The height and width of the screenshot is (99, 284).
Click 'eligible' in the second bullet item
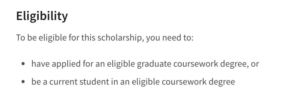point(146,82)
